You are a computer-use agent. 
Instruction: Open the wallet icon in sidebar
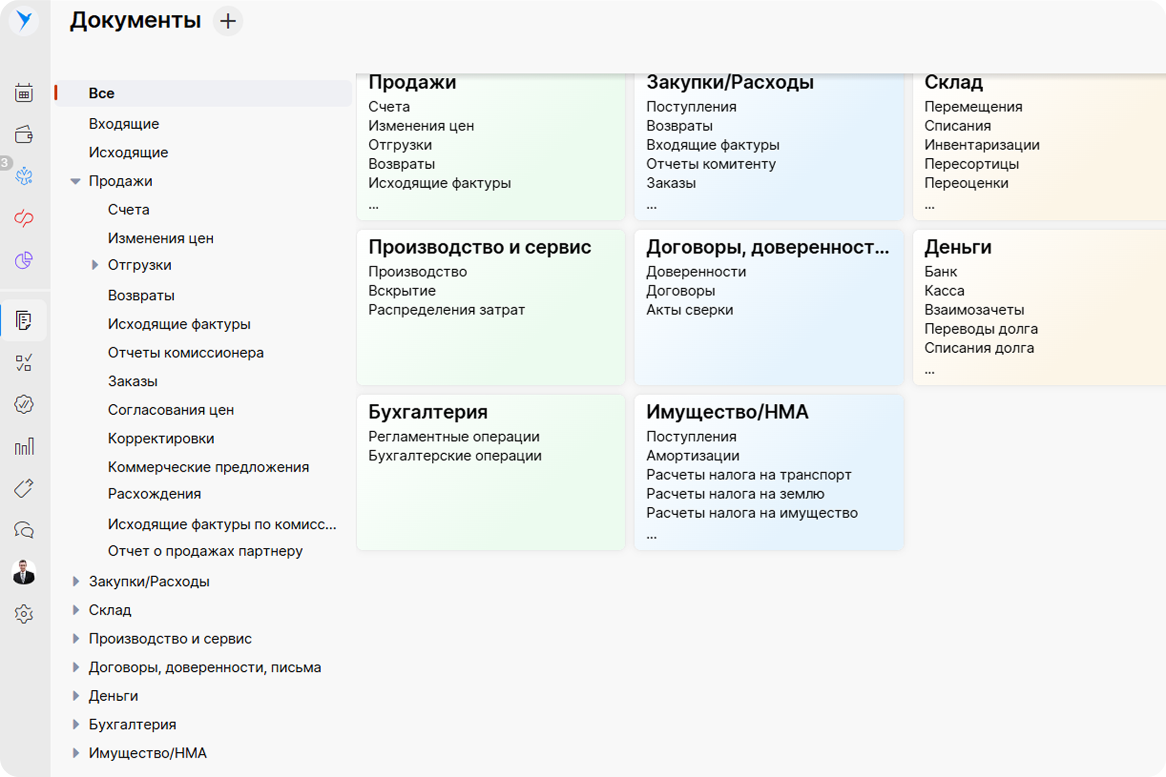pos(24,134)
